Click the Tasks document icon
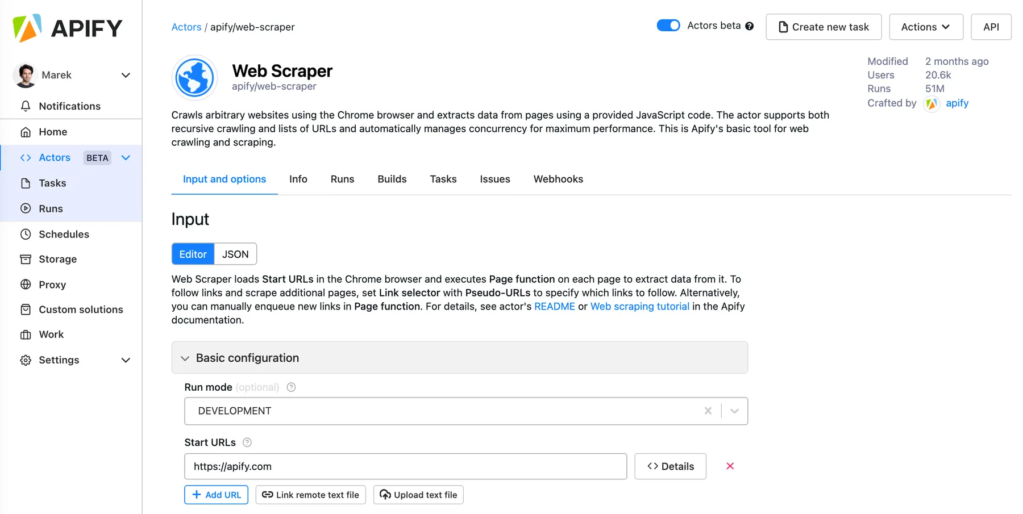 [x=26, y=183]
